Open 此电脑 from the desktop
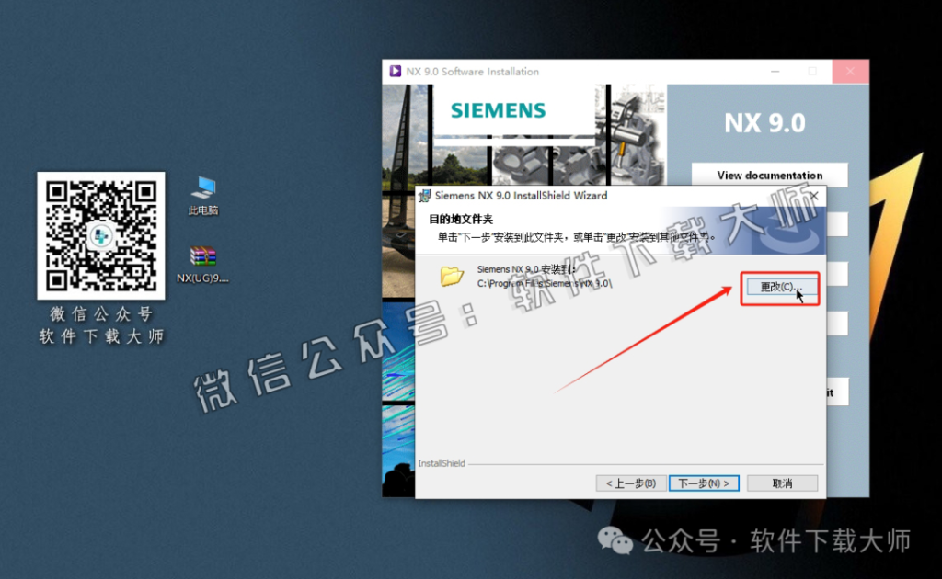The height and width of the screenshot is (579, 942). [x=202, y=188]
